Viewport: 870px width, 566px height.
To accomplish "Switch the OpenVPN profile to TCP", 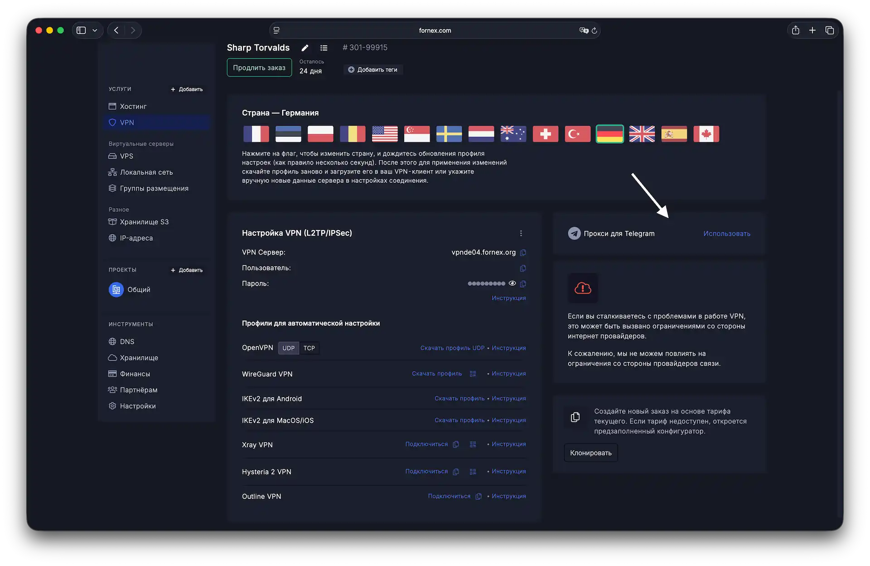I will pyautogui.click(x=309, y=348).
